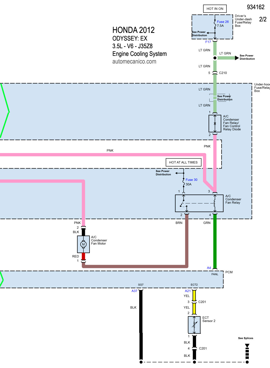Click the BRN wire label
This screenshot has height=368, width=270.
click(x=179, y=223)
